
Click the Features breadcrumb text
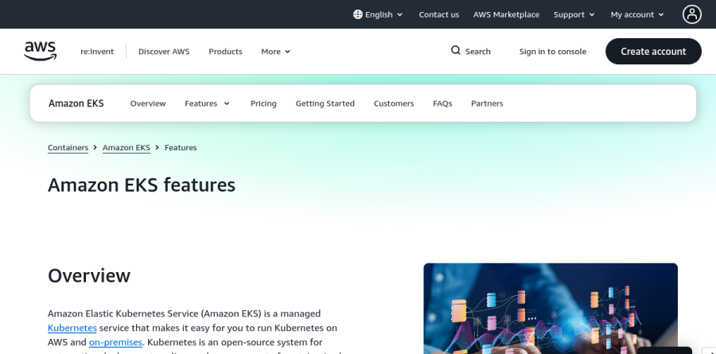(x=181, y=147)
